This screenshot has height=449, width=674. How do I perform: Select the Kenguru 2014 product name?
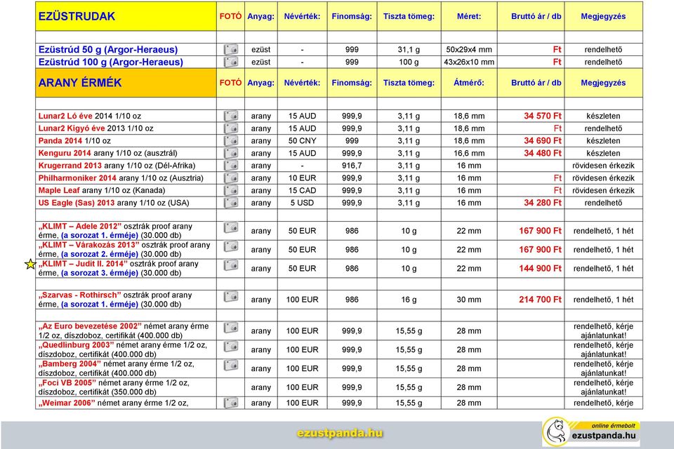(x=65, y=153)
